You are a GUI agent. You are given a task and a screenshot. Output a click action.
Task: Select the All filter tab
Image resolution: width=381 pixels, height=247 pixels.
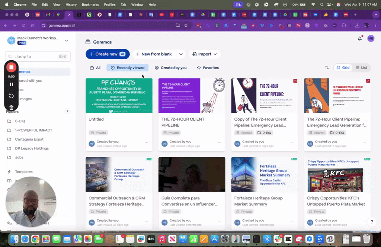tap(95, 68)
